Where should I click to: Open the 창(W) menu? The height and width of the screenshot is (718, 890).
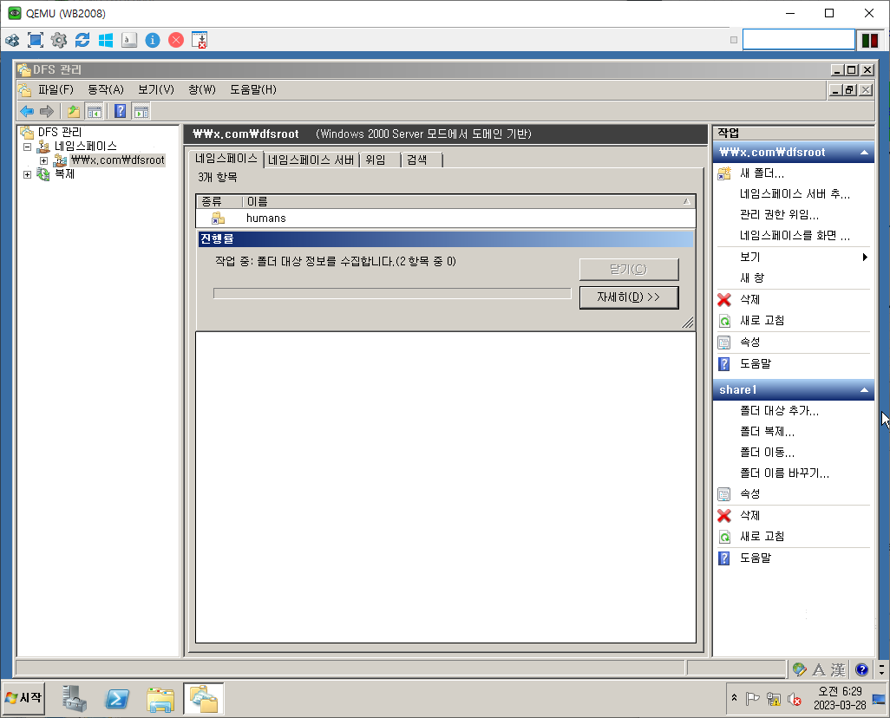click(x=202, y=89)
